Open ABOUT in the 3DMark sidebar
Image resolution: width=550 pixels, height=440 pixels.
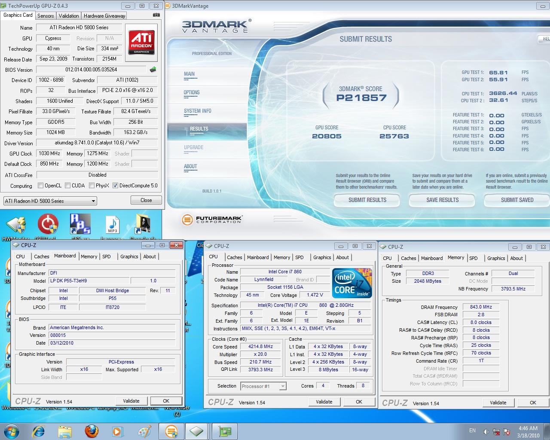click(x=190, y=166)
